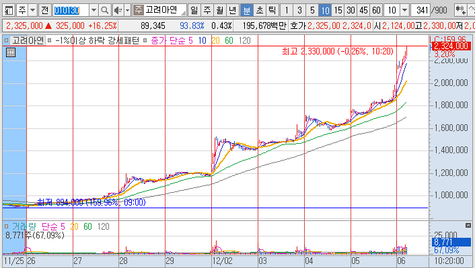475x268 pixels.
Task: Click the current price 2,325,000
Action: coord(24,26)
